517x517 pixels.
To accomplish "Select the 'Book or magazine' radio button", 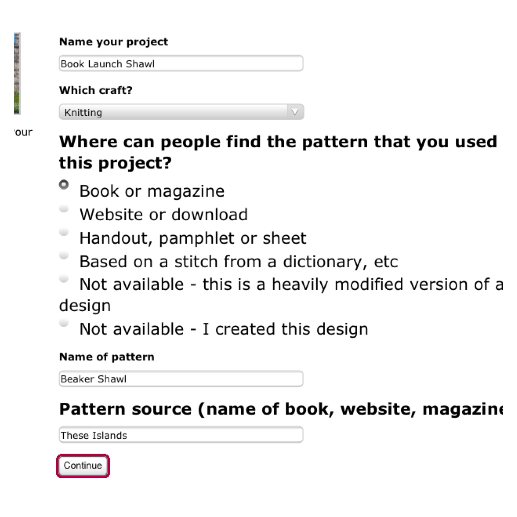I will pyautogui.click(x=64, y=185).
